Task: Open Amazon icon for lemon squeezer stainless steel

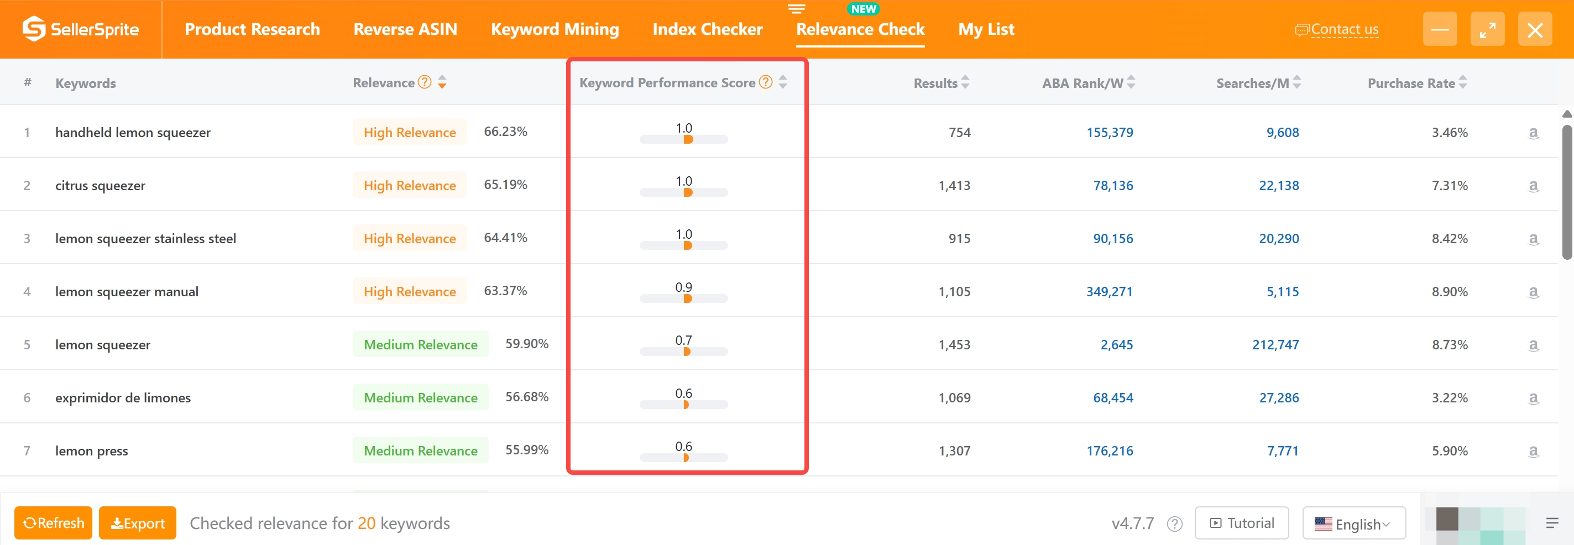Action: coord(1533,239)
